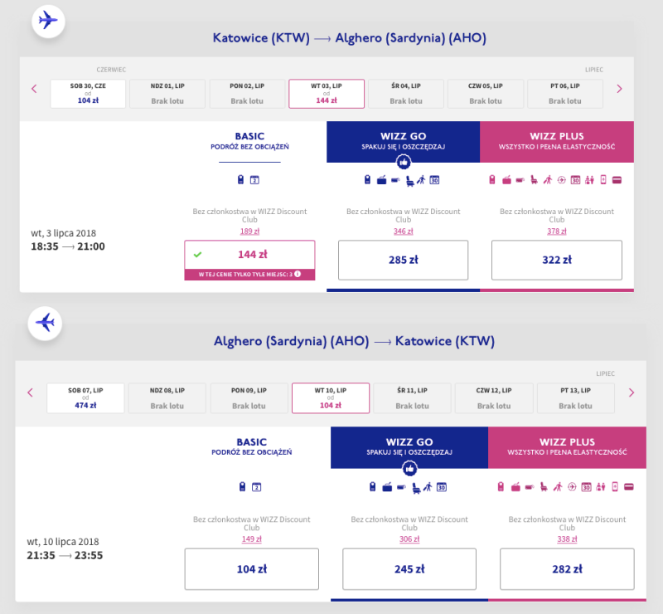Screen dimensions: 663x614
Task: Select the outbound WIZZ GO fare 285 zł
Action: [x=403, y=260]
